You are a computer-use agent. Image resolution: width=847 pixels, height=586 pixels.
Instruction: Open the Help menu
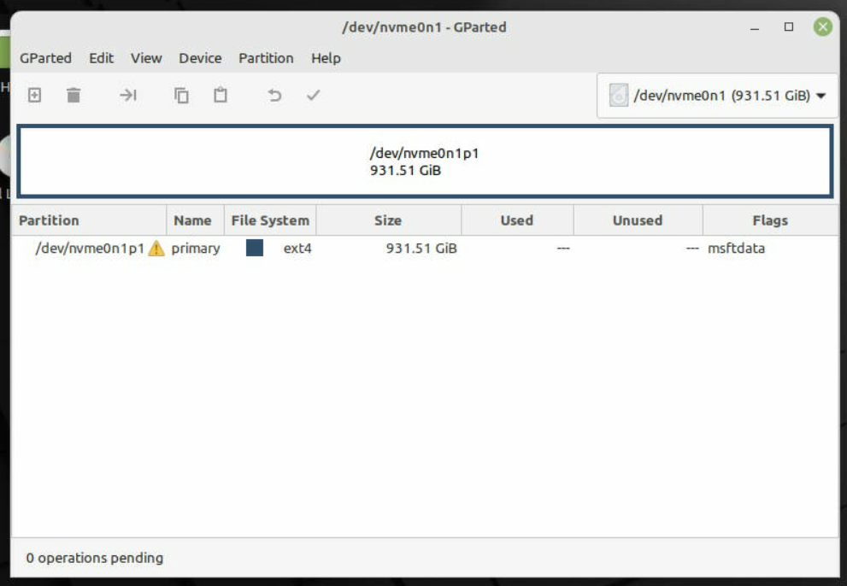point(326,58)
